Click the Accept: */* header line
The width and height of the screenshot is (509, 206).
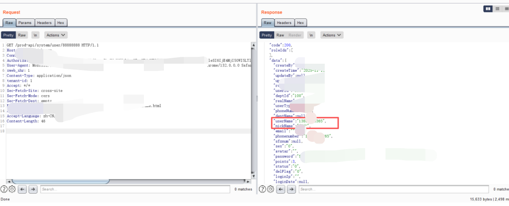click(x=18, y=86)
